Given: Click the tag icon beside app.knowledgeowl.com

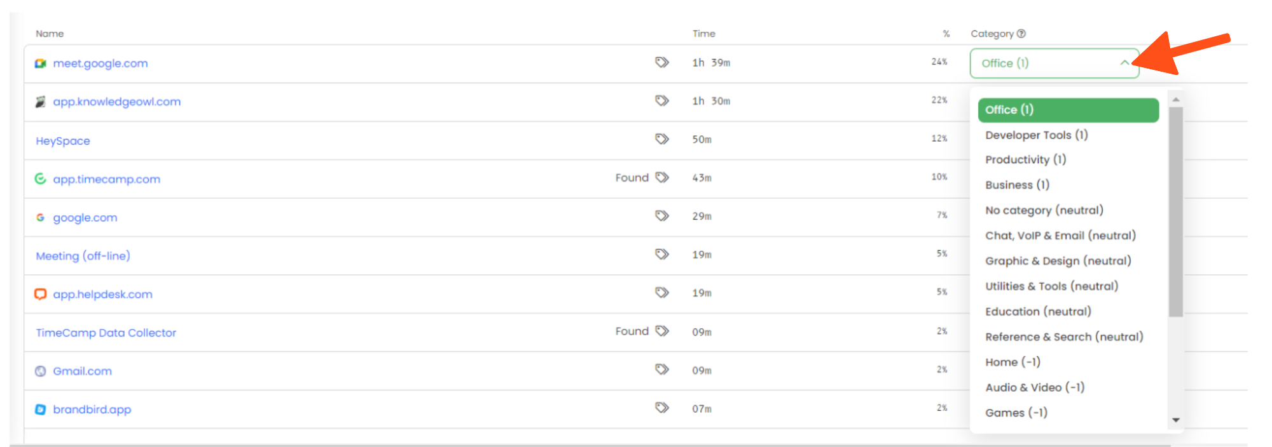Looking at the screenshot, I should [x=662, y=100].
